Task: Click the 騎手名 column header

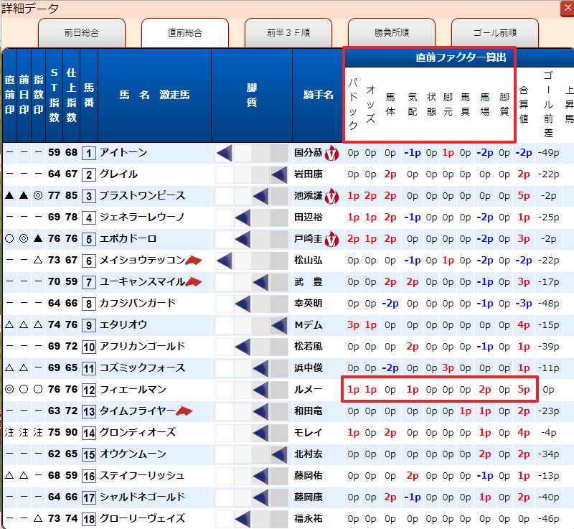Action: coord(318,95)
